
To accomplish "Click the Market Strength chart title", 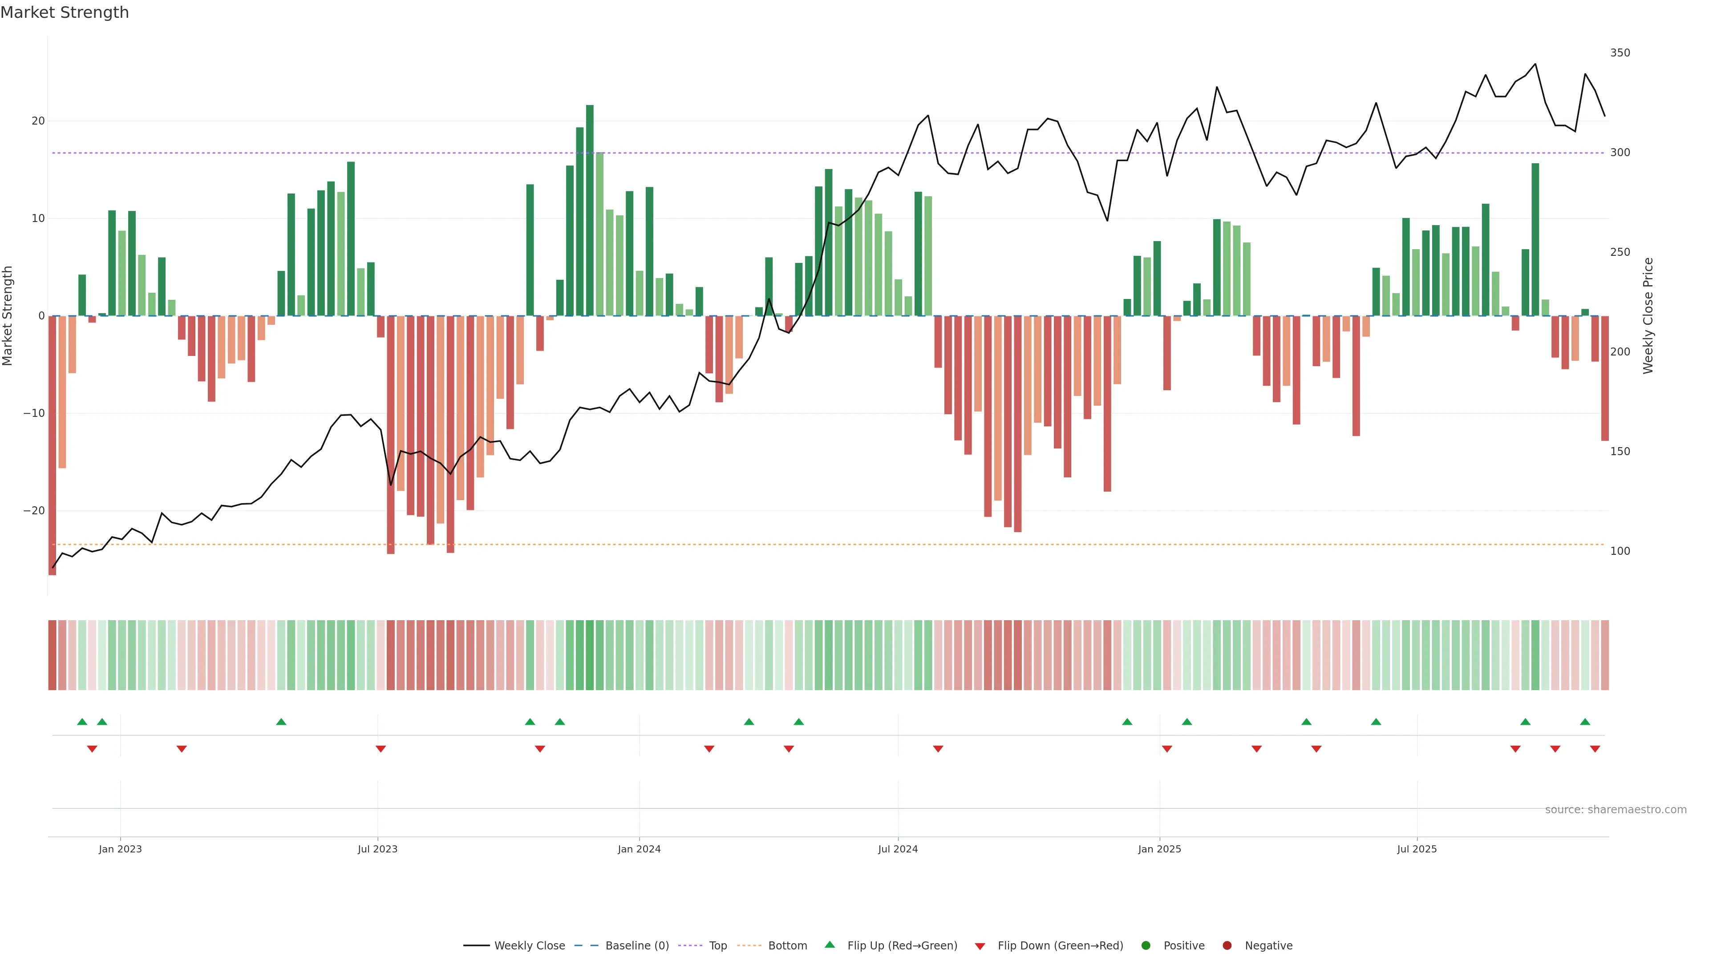I will coord(65,12).
